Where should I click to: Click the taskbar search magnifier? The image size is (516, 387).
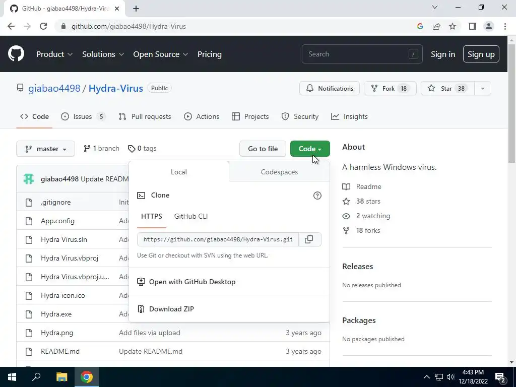click(x=36, y=377)
